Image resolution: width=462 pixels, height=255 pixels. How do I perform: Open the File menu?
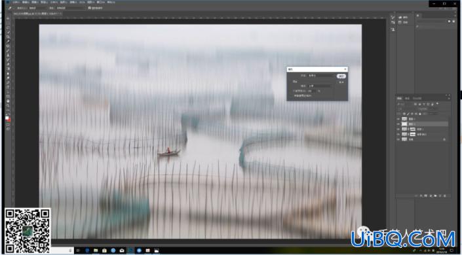(x=16, y=2)
